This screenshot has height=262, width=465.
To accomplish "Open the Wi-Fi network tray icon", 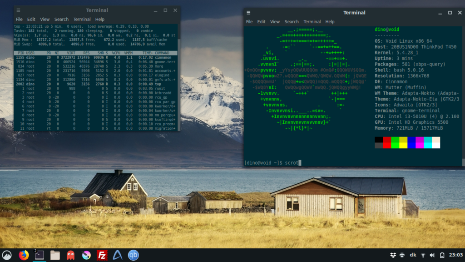I will (x=423, y=255).
